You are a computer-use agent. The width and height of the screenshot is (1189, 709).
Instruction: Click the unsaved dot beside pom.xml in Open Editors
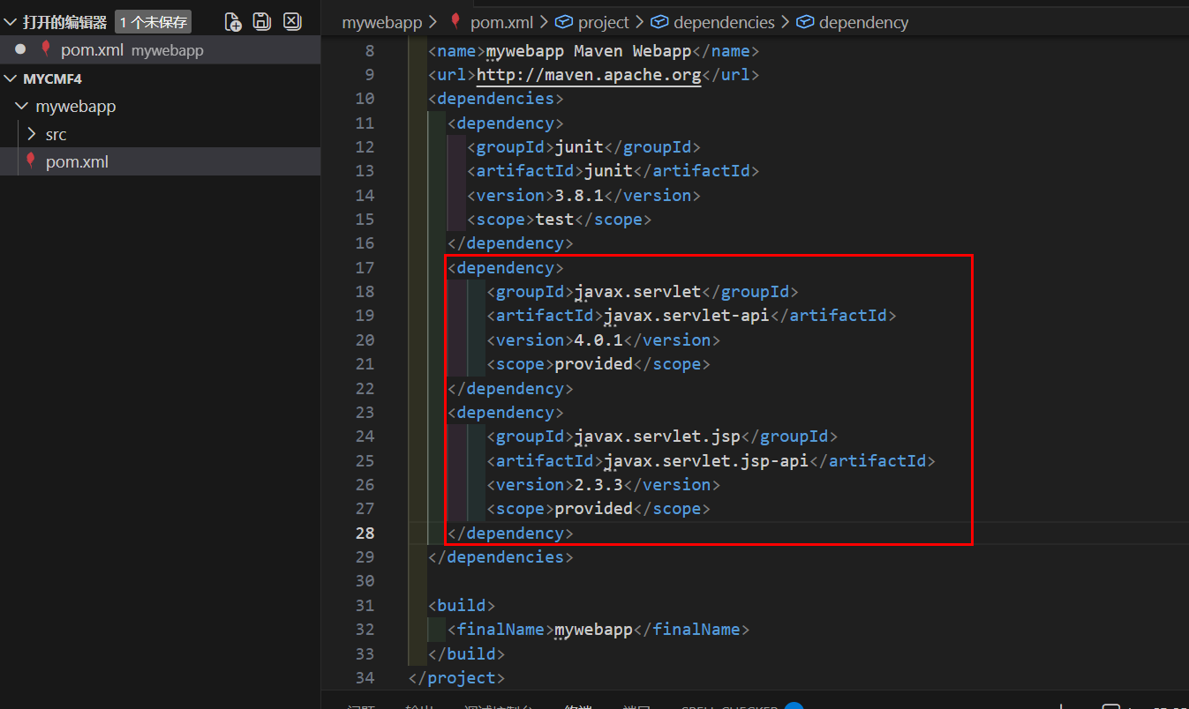20,49
